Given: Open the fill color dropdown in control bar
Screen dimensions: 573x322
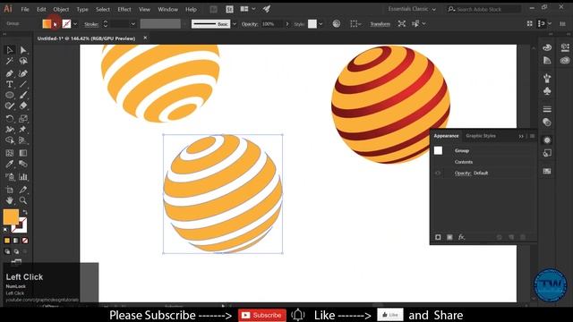Looking at the screenshot, I should 56,24.
